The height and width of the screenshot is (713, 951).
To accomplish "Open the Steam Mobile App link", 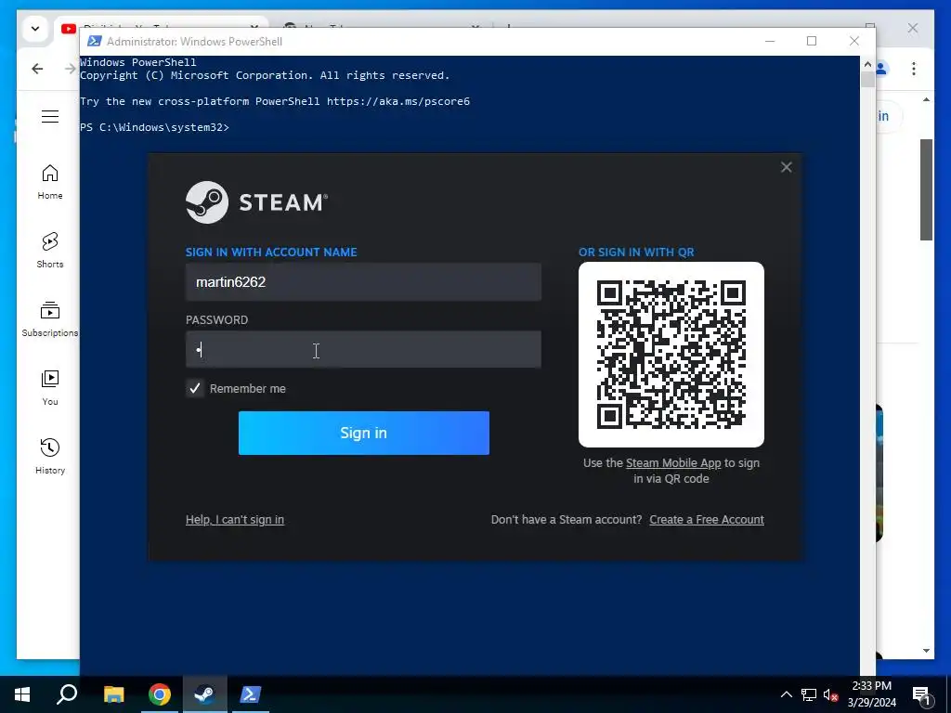I will coord(673,463).
